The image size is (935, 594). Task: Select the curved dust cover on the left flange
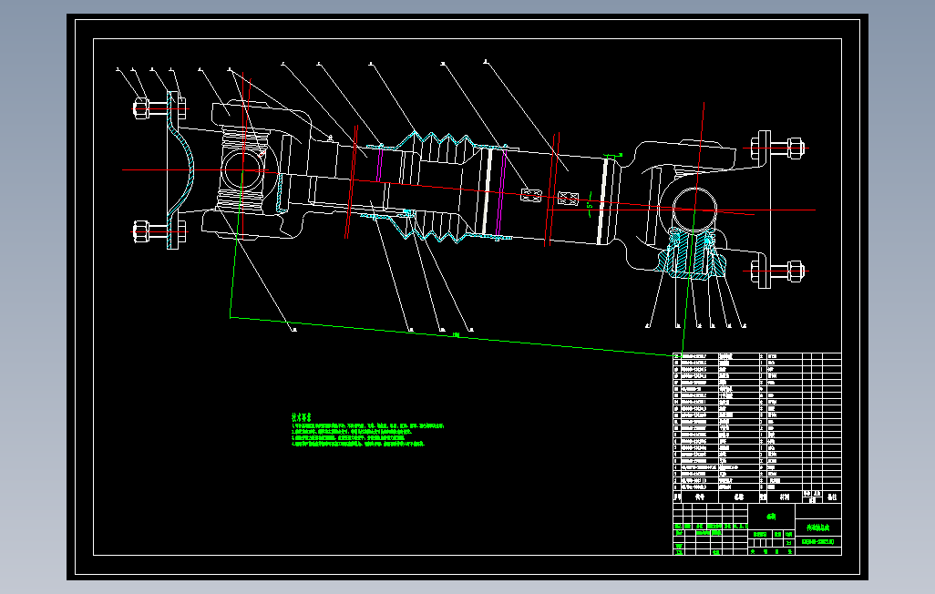[180, 170]
